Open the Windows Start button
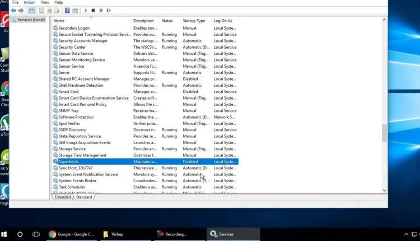This screenshot has height=241, width=420. pos(4,234)
